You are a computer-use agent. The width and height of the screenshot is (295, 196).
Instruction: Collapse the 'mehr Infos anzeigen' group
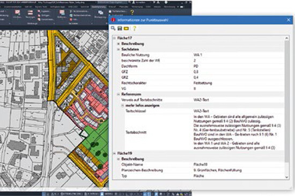122,105
